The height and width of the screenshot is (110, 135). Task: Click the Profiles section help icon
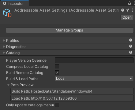pos(131,40)
